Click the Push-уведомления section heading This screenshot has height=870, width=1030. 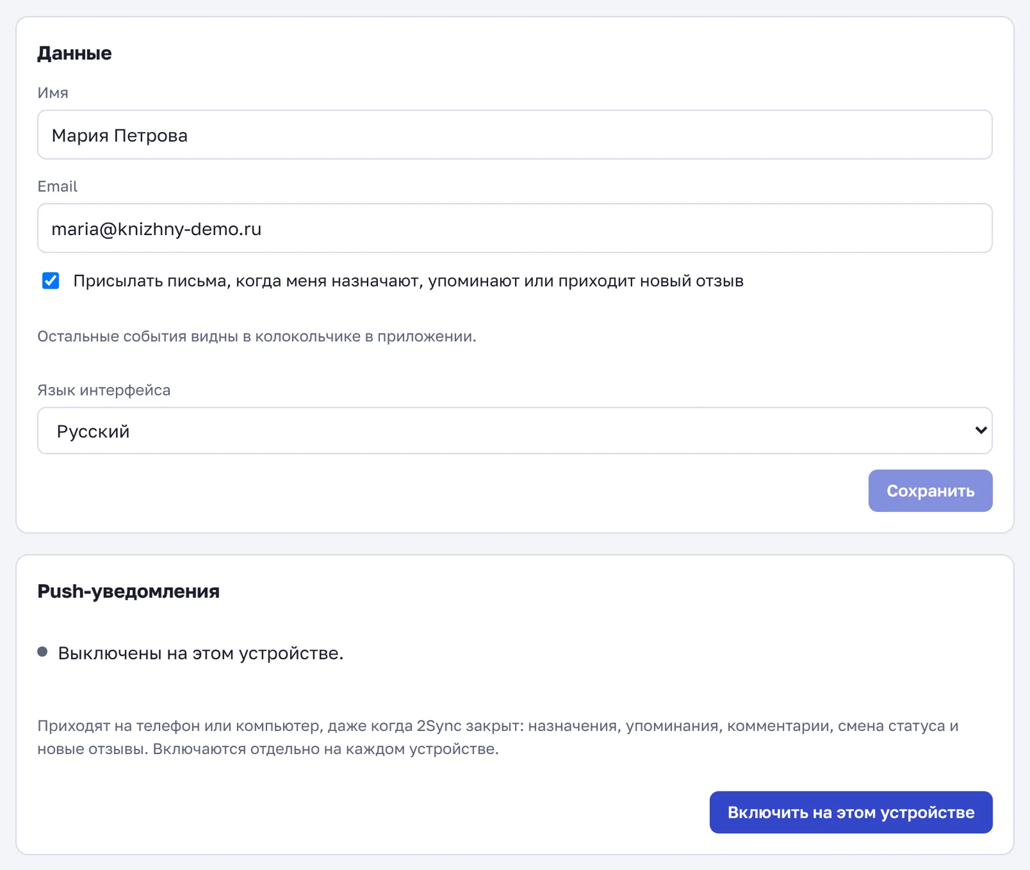tap(129, 591)
